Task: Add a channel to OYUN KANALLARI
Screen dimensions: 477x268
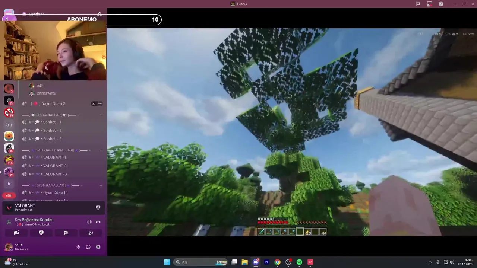Action: click(101, 185)
